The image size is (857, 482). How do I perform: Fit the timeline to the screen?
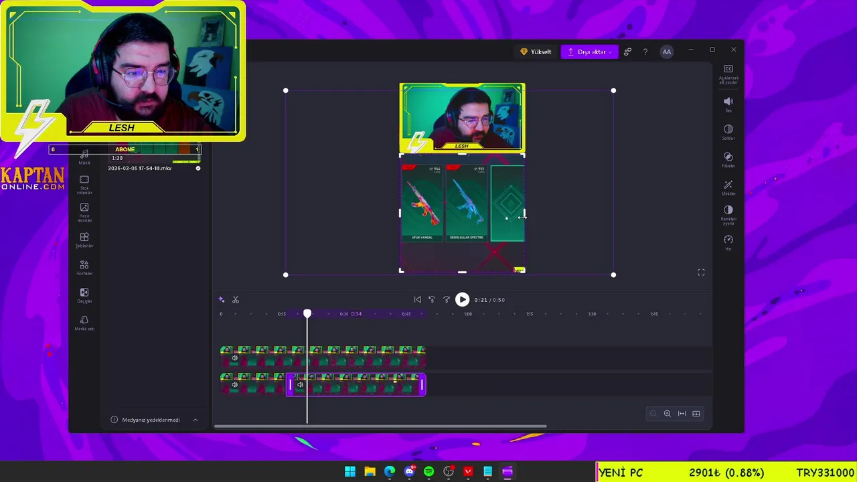click(682, 414)
